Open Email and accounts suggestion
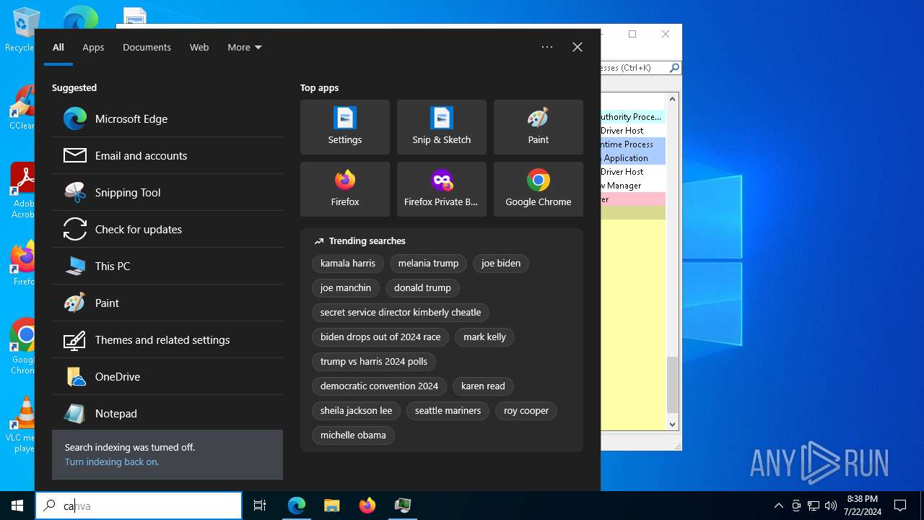 tap(167, 155)
